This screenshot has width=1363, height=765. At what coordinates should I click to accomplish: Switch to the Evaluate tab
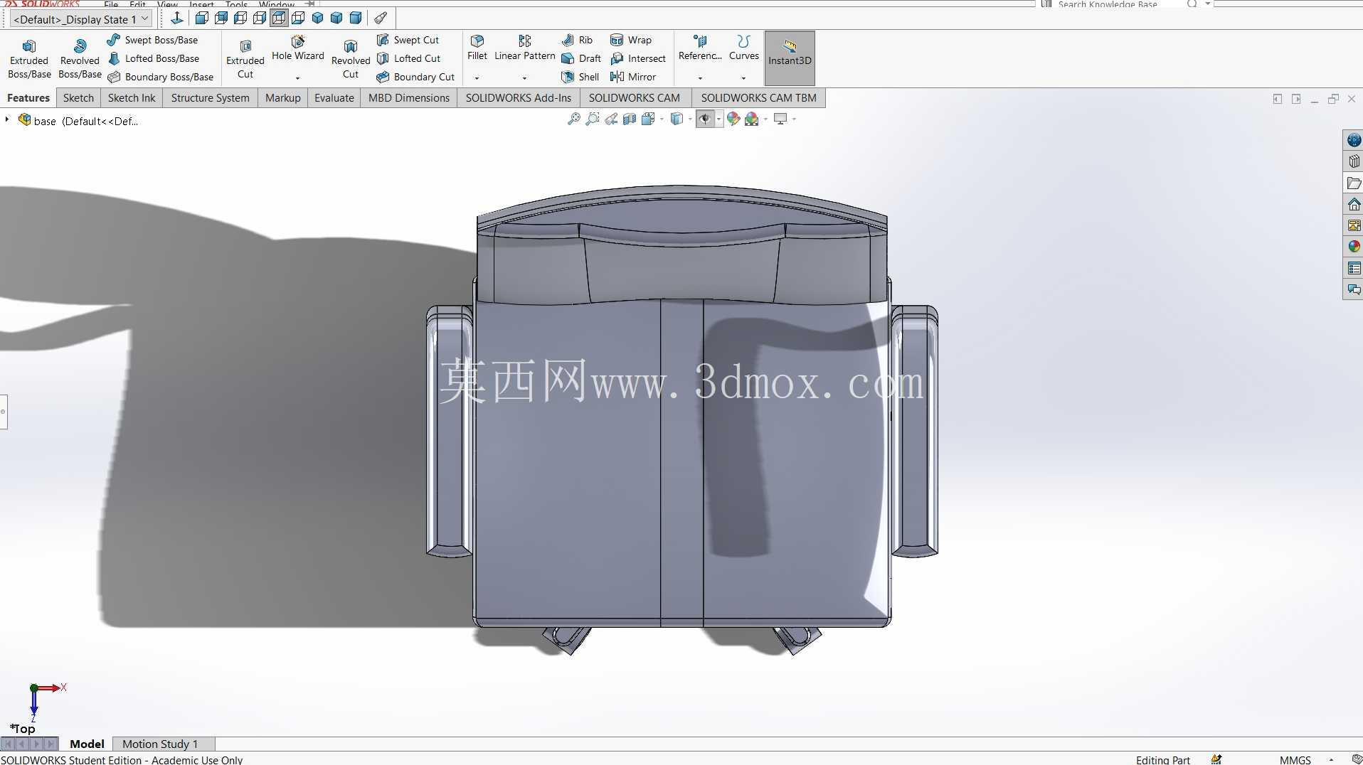click(334, 98)
